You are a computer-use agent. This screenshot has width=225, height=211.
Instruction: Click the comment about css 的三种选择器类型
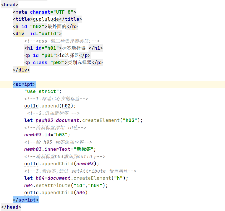(62, 41)
